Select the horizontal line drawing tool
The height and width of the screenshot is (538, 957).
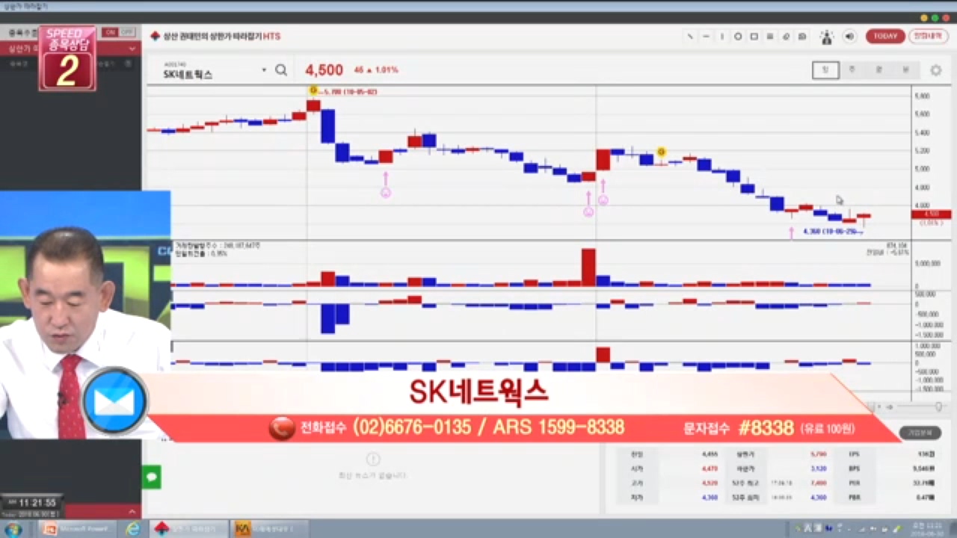coord(706,37)
